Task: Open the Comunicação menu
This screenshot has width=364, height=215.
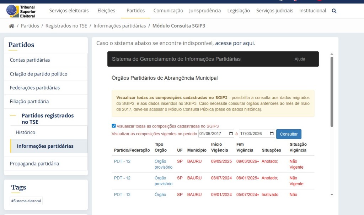Action: point(168,11)
